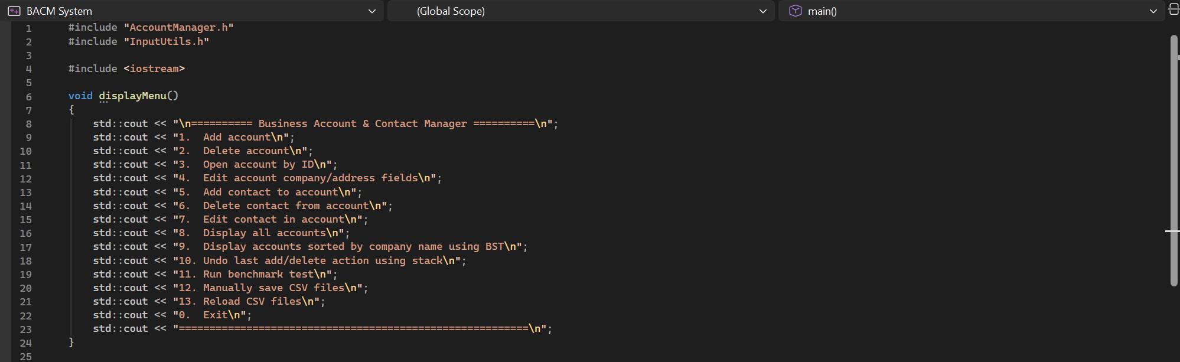Click the "5. Add contact to account" string
Image resolution: width=1180 pixels, height=362 pixels.
point(265,192)
